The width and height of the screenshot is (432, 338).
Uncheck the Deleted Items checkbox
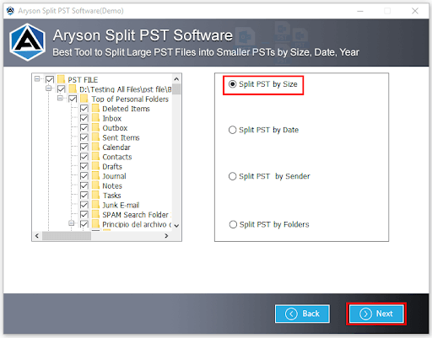[84, 109]
